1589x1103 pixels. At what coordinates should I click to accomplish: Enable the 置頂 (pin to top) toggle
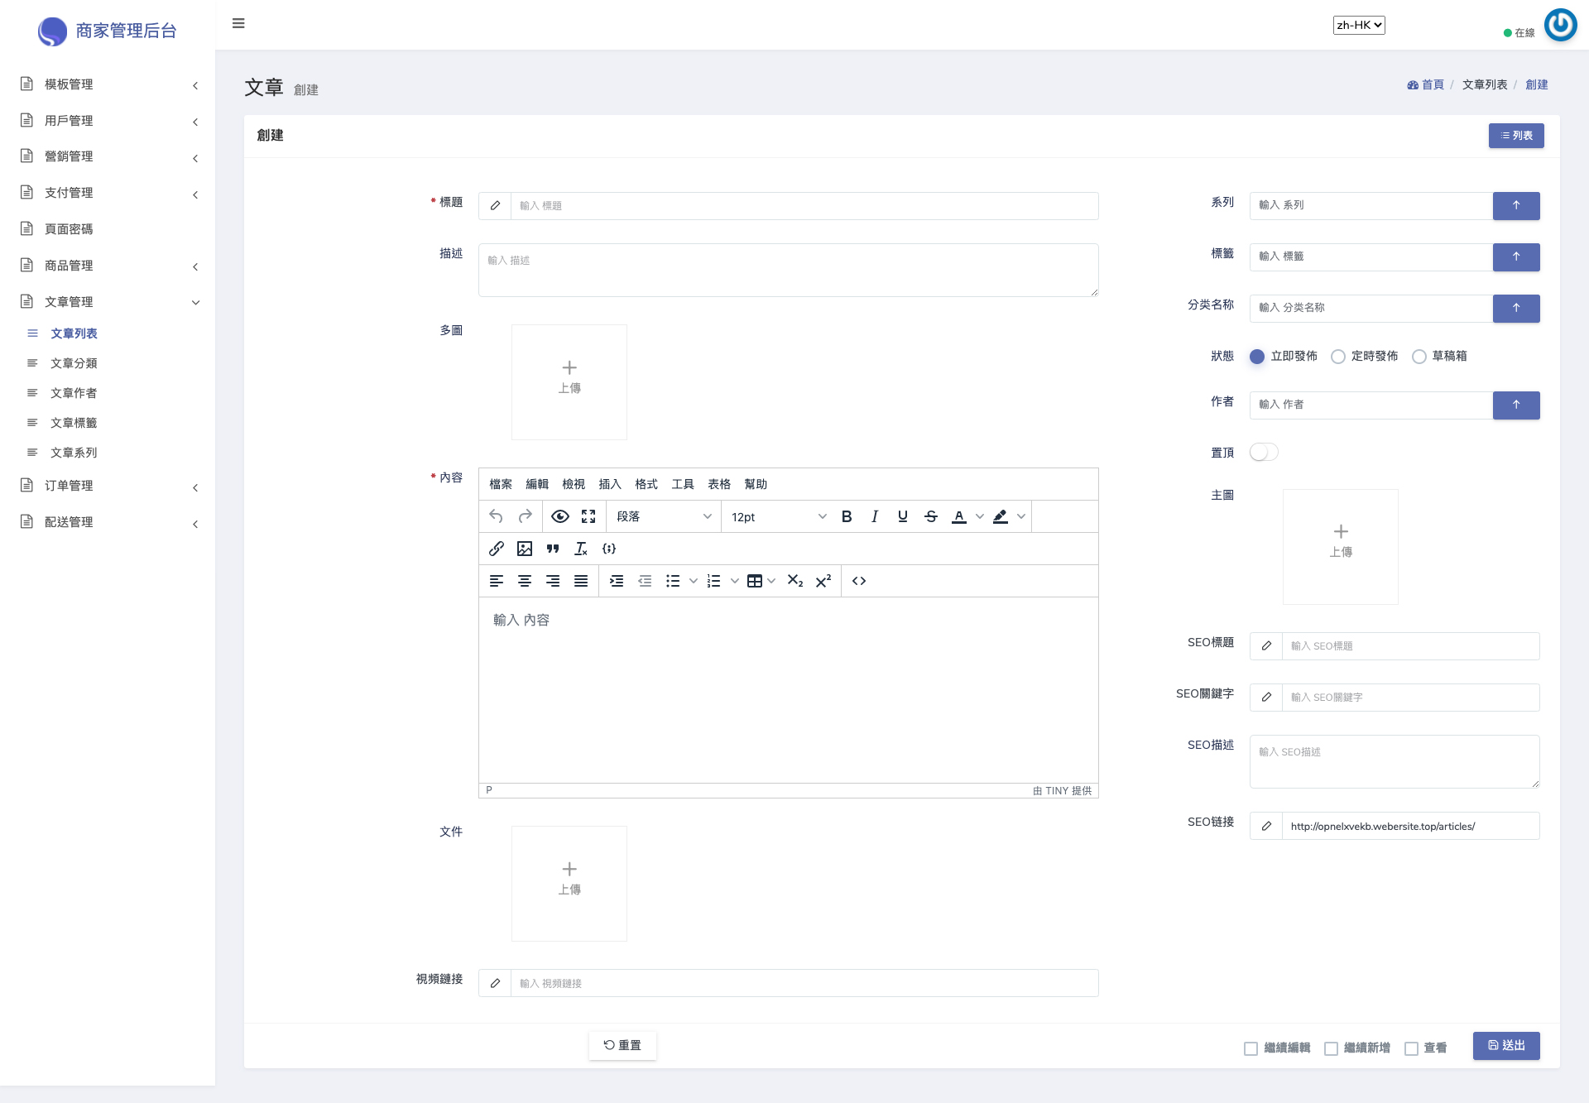coord(1263,452)
